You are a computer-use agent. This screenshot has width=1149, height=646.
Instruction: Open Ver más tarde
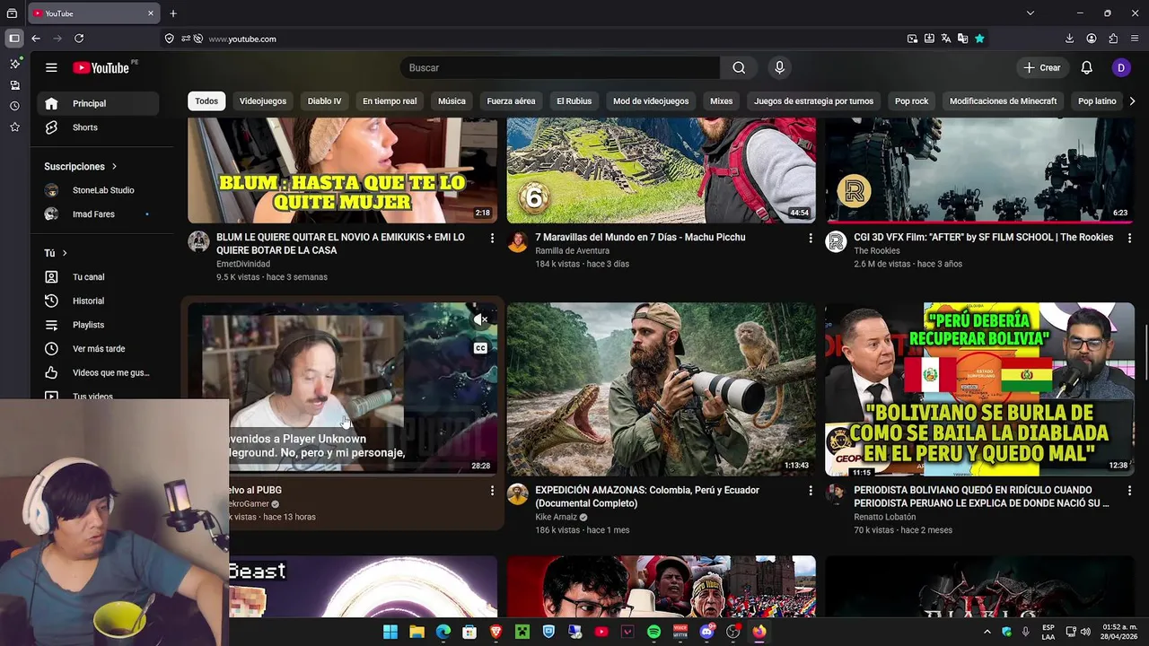pyautogui.click(x=98, y=348)
